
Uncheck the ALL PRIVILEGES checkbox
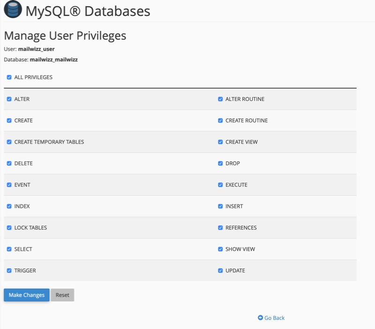pyautogui.click(x=9, y=77)
